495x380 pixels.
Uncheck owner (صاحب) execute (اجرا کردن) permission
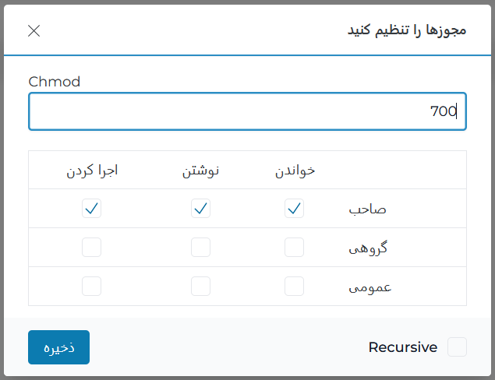coord(91,209)
